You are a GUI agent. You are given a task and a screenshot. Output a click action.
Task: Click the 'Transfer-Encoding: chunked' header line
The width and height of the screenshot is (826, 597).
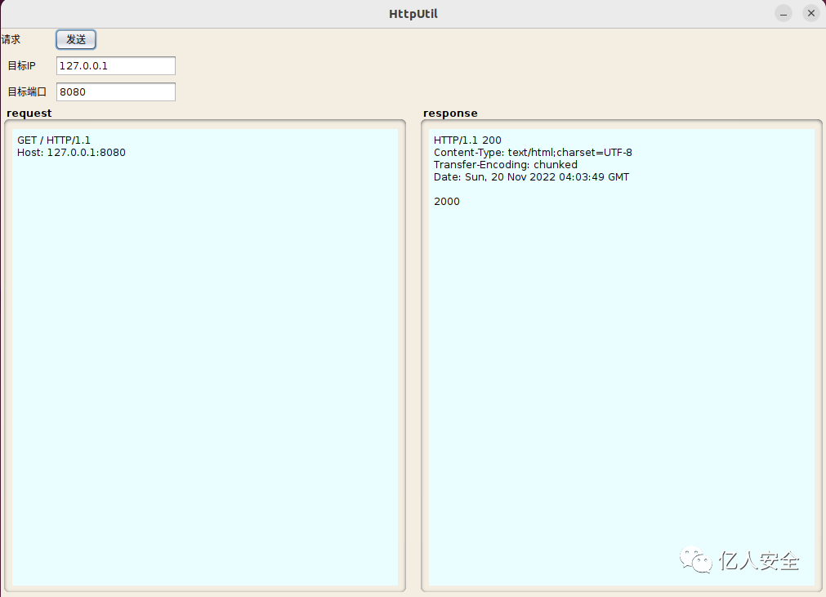point(505,165)
